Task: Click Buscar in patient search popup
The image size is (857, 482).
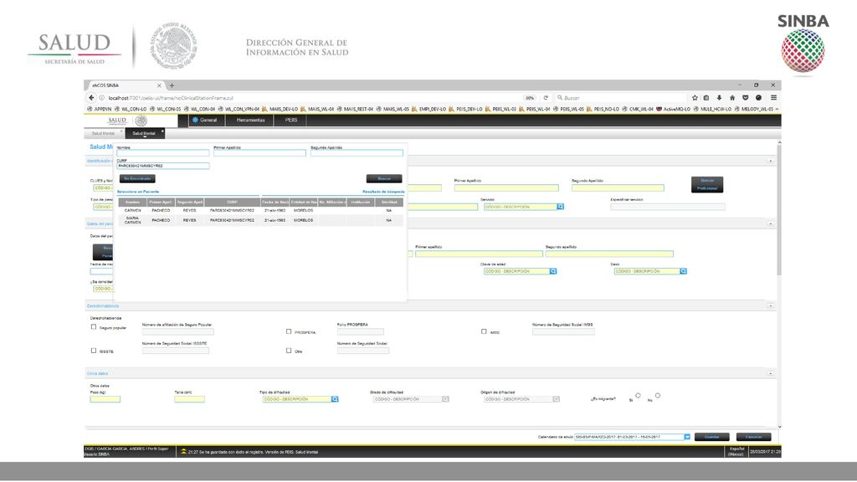Action: tap(384, 179)
